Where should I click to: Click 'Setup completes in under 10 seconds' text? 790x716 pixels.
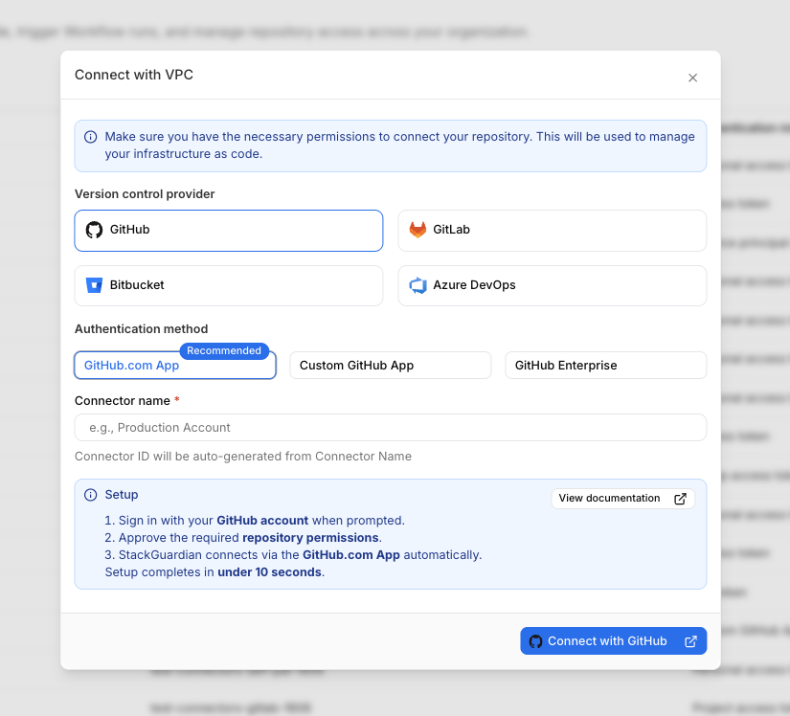pyautogui.click(x=214, y=572)
